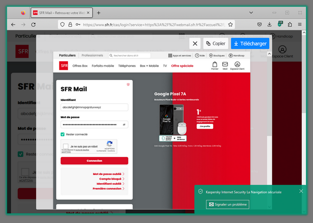Viewport: 313px width, 223px height.
Task: Open the Première connexion link
Action: click(x=108, y=189)
